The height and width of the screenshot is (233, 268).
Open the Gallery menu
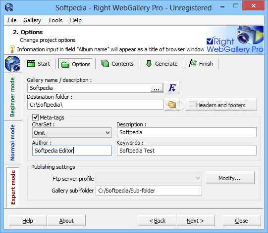click(x=32, y=20)
